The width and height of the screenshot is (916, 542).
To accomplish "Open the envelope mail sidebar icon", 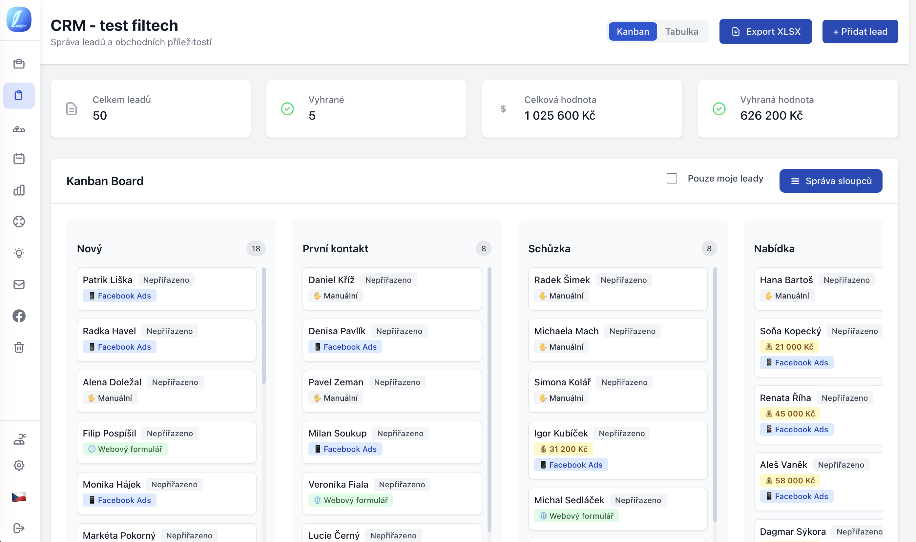I will click(19, 284).
